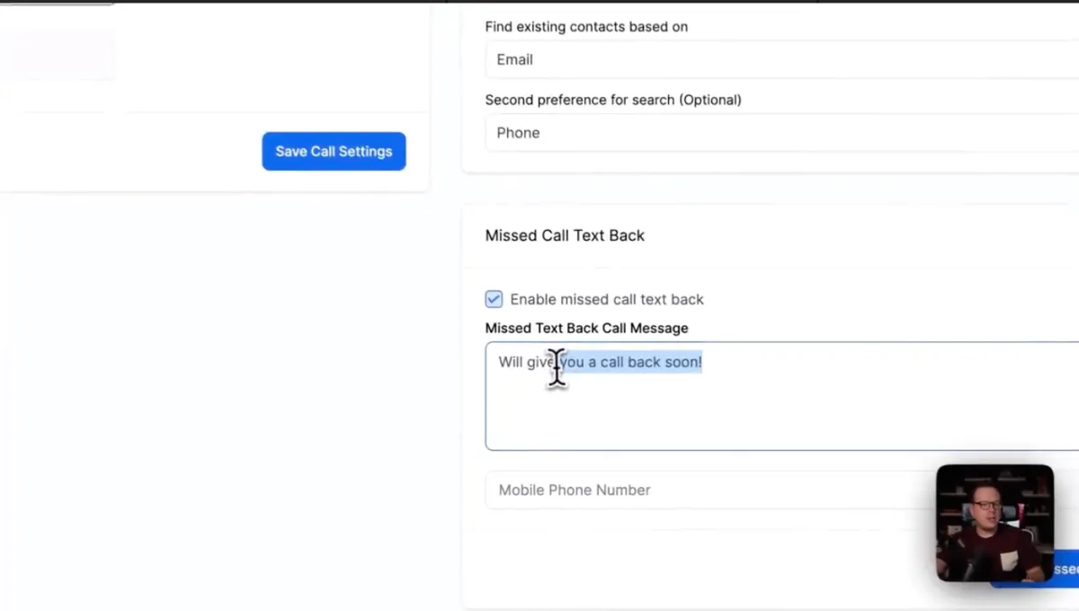This screenshot has width=1079, height=611.
Task: Place cursor on the word 'Will' in message
Action: click(511, 361)
